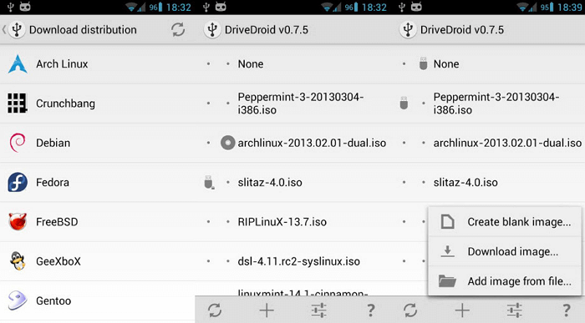The image size is (585, 323).
Task: Tap the GeeXboX penguin icon
Action: coord(18,261)
